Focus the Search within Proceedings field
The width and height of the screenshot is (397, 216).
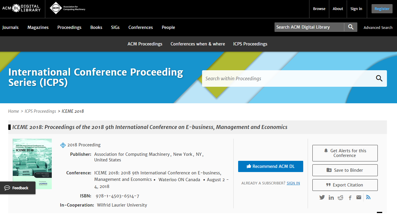click(x=288, y=78)
